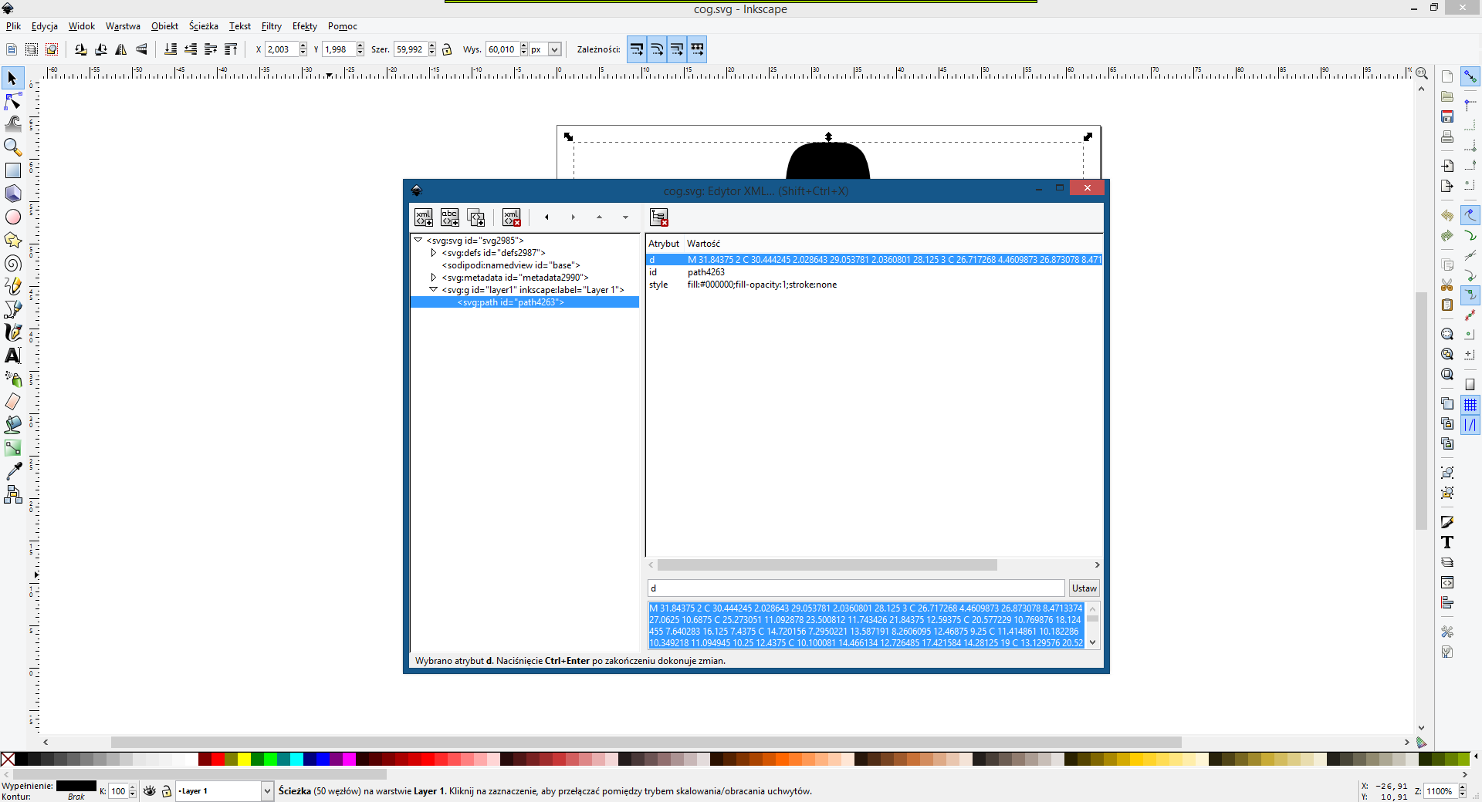Open the Ścieżka menu
The width and height of the screenshot is (1482, 802).
(x=203, y=26)
